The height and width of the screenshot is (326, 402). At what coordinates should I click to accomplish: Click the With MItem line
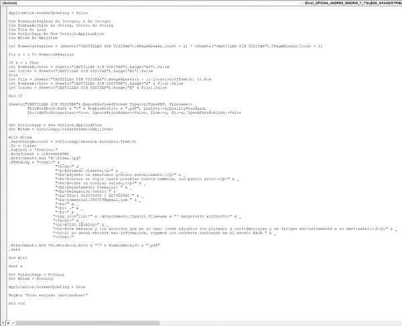pyautogui.click(x=20, y=137)
